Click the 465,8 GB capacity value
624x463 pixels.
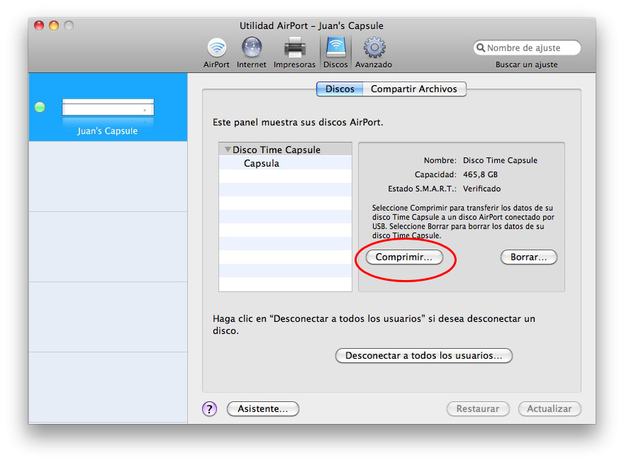pos(480,174)
